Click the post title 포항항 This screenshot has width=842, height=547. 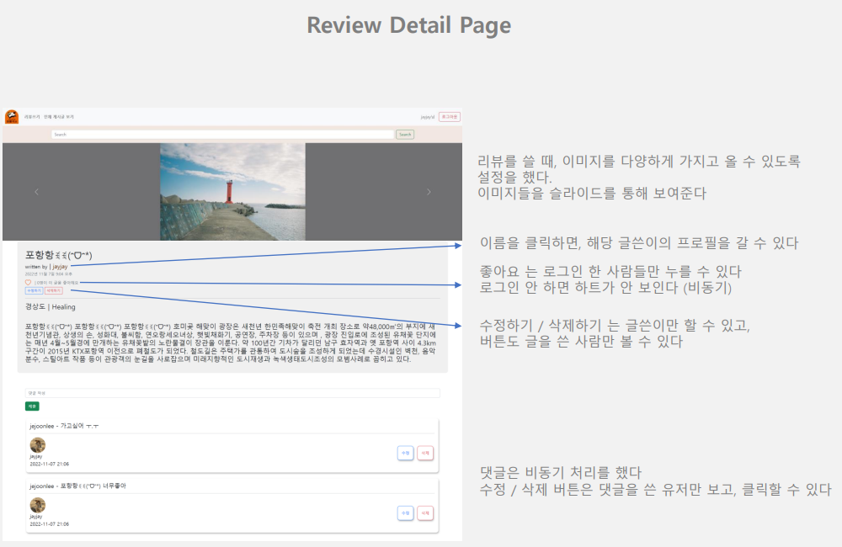pyautogui.click(x=59, y=255)
